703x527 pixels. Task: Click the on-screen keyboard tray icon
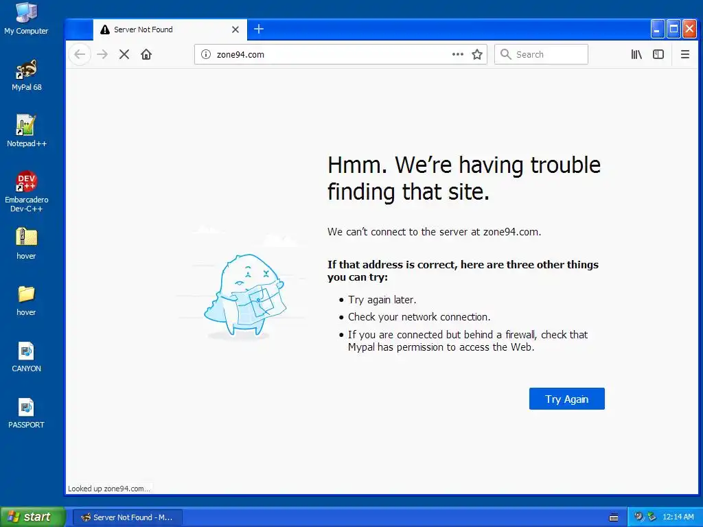(x=614, y=517)
